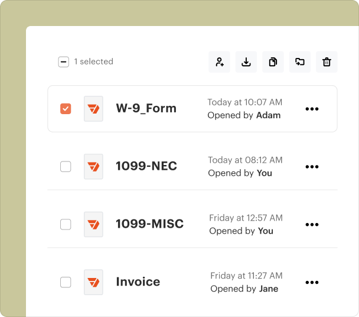The height and width of the screenshot is (317, 359).
Task: Click the Invoice document icon
Action: 93,282
